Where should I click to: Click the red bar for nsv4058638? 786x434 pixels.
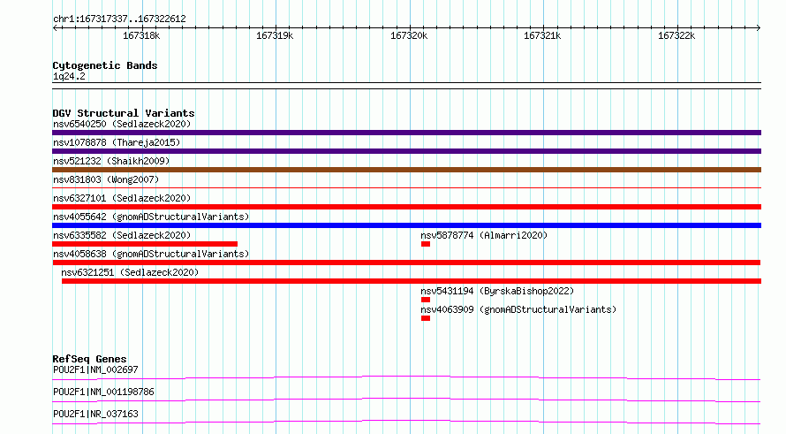pos(406,263)
